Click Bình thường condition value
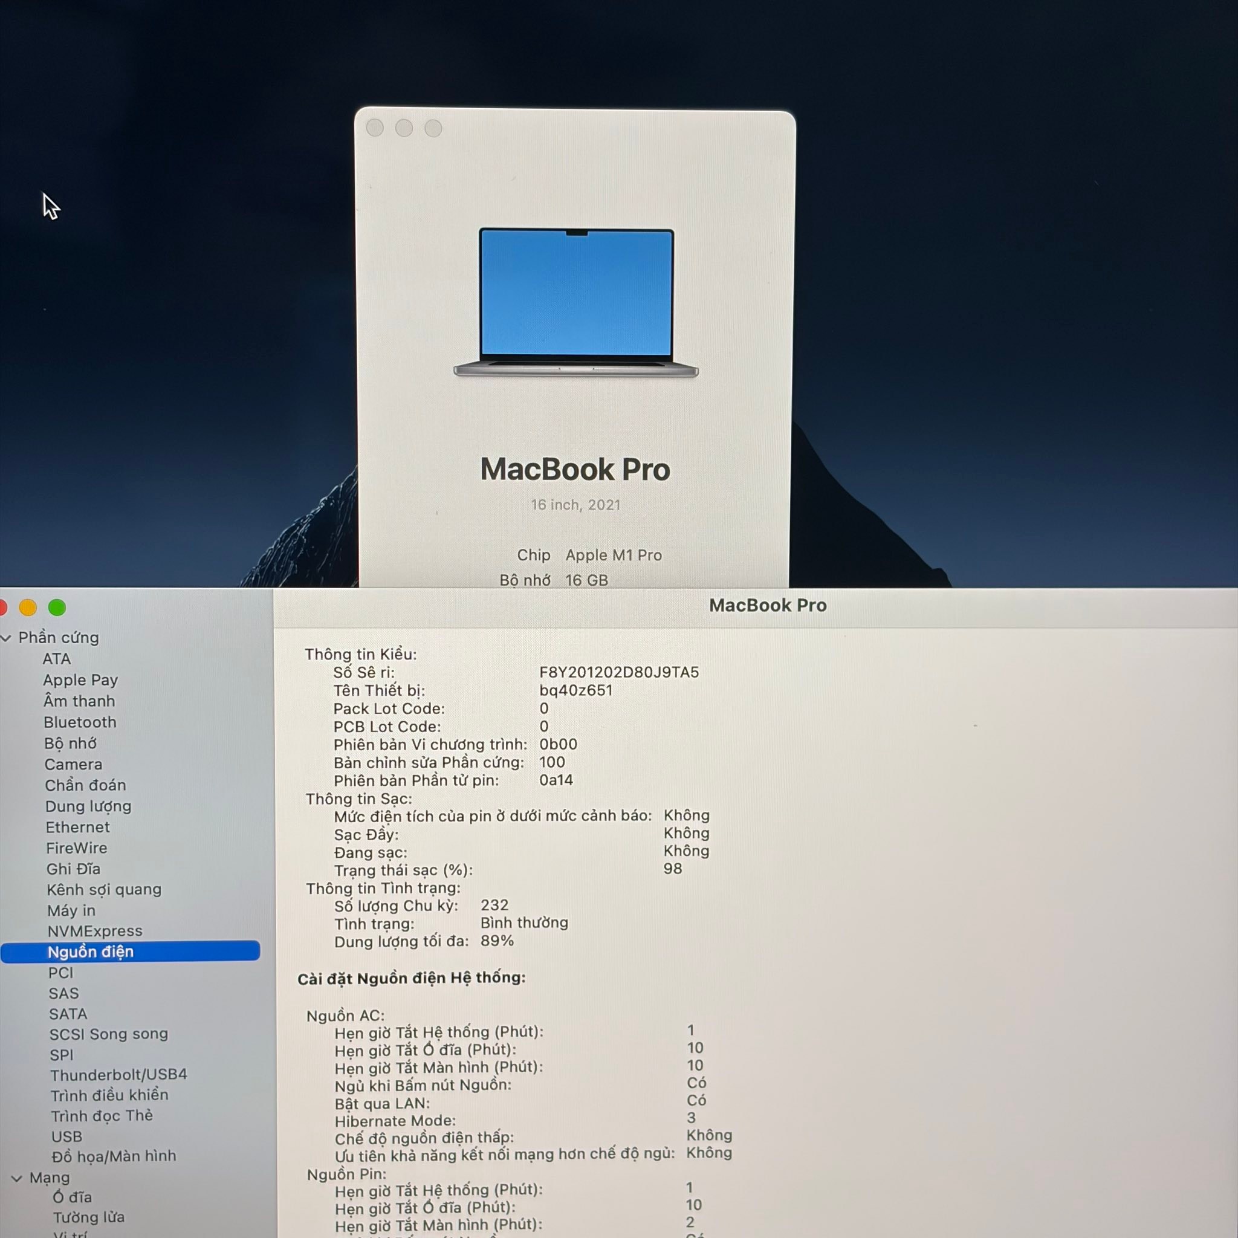1238x1238 pixels. pos(524,922)
